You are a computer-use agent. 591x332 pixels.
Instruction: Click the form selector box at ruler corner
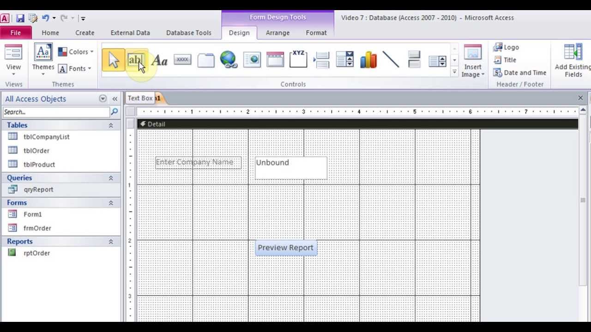[131, 112]
